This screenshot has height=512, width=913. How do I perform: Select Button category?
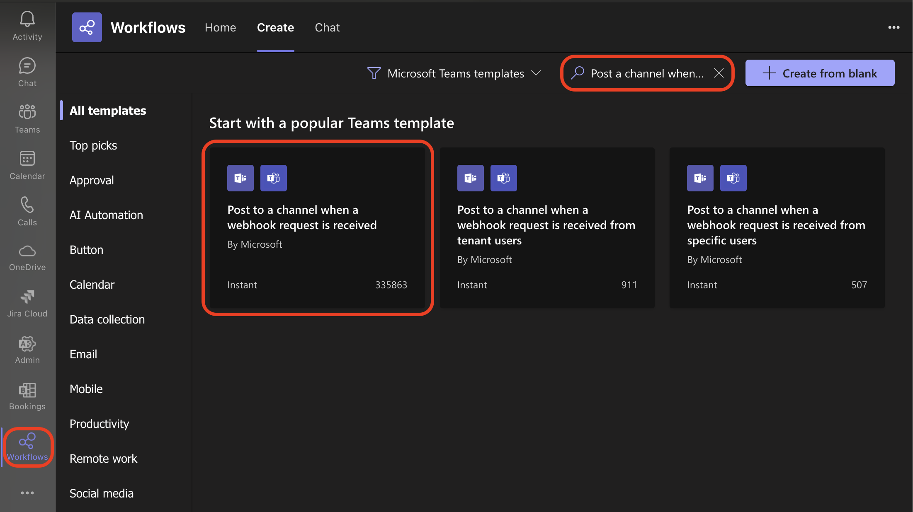(x=86, y=250)
